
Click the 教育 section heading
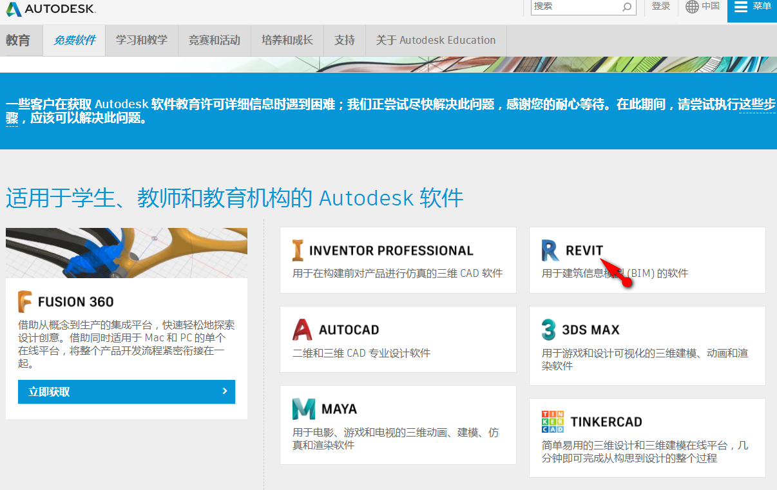tap(18, 41)
